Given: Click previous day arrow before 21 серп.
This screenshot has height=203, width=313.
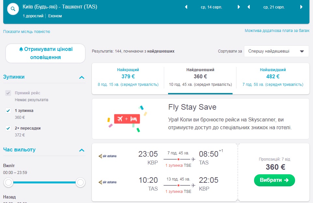Looking at the screenshot, I should pyautogui.click(x=249, y=7).
